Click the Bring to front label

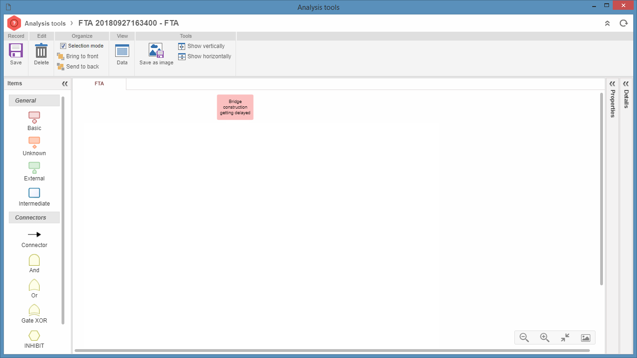pyautogui.click(x=82, y=56)
